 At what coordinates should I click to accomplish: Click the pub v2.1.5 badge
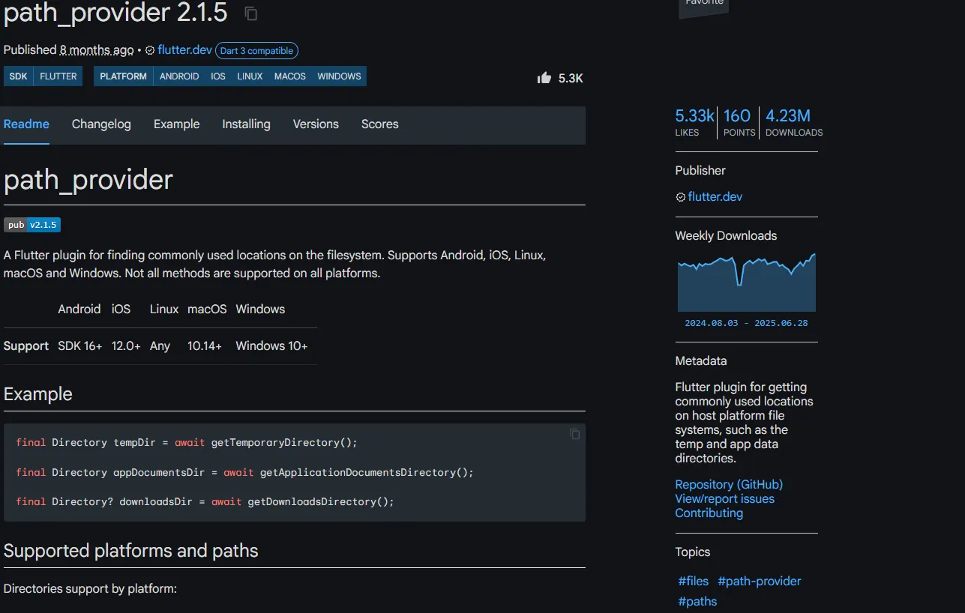(32, 225)
